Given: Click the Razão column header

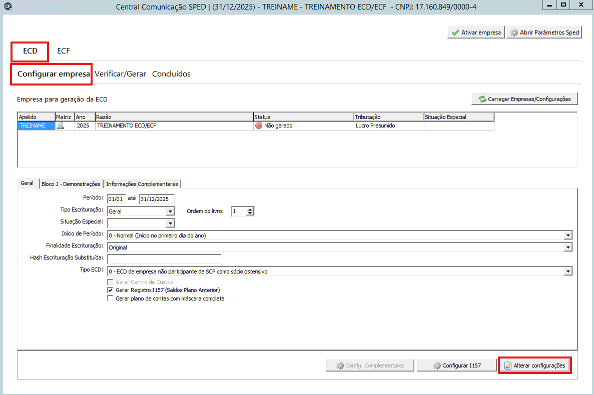Looking at the screenshot, I should 174,117.
